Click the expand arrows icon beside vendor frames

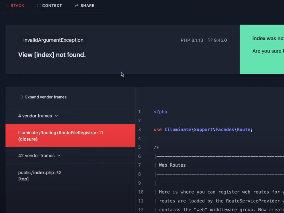[22, 97]
